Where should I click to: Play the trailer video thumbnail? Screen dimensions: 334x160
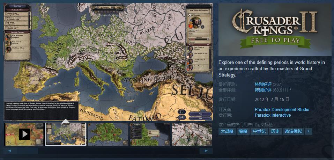click(x=24, y=134)
